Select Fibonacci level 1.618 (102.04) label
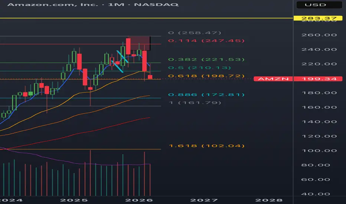The height and width of the screenshot is (204, 346). coord(206,146)
